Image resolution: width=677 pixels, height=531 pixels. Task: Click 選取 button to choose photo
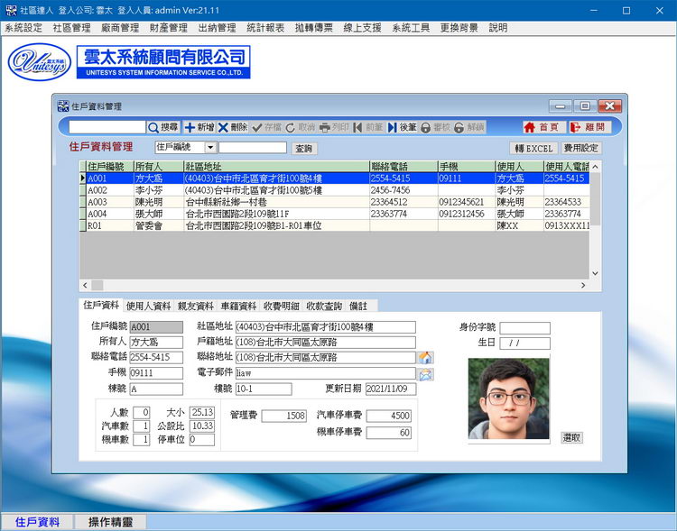coord(571,437)
